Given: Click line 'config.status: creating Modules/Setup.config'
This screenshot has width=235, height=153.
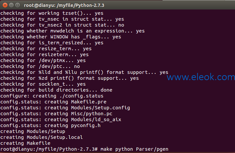Looking at the screenshot, I should tap(65, 108).
